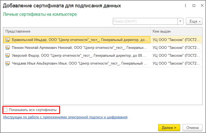The width and height of the screenshot is (206, 133).
Task: Enable Показывать все сертификаты checkbox
Action: pyautogui.click(x=5, y=110)
